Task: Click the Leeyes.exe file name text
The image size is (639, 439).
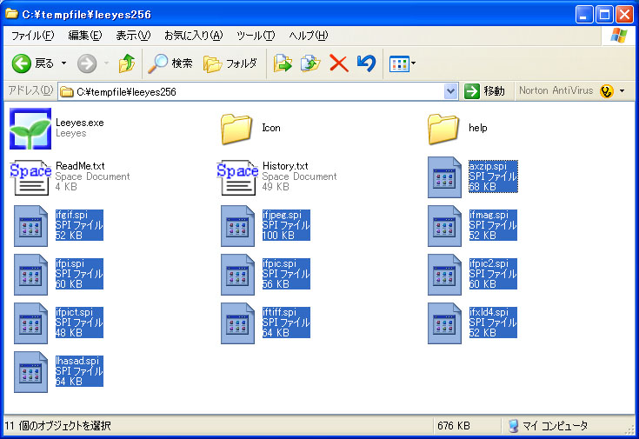Action: pos(80,123)
